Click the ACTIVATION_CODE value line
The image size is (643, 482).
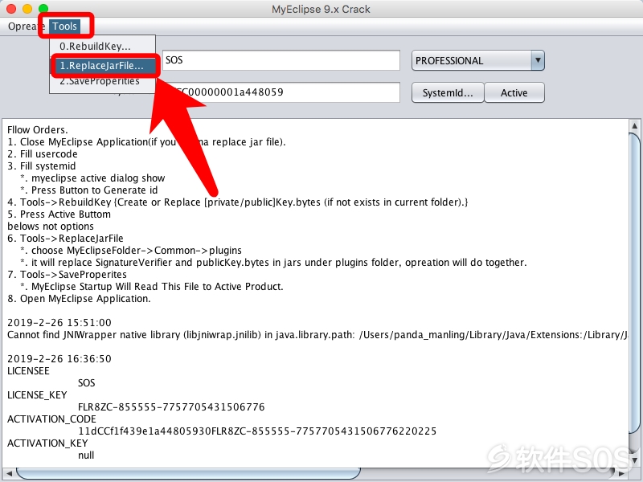coord(257,431)
